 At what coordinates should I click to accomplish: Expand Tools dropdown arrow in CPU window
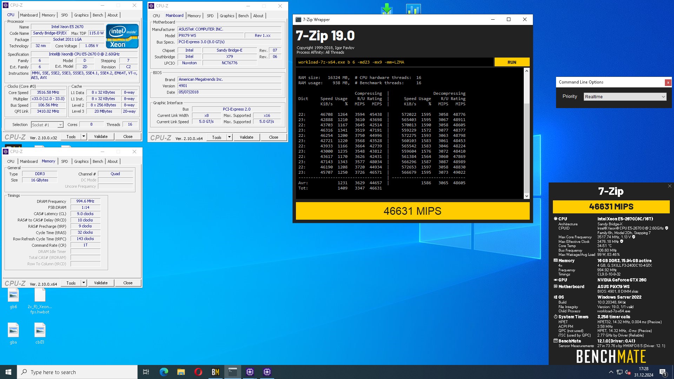point(84,137)
